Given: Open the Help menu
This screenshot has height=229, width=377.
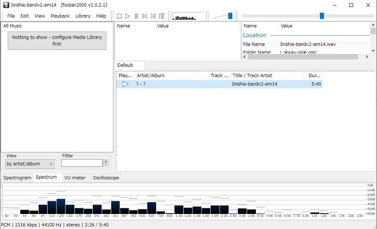Looking at the screenshot, I should coord(101,16).
